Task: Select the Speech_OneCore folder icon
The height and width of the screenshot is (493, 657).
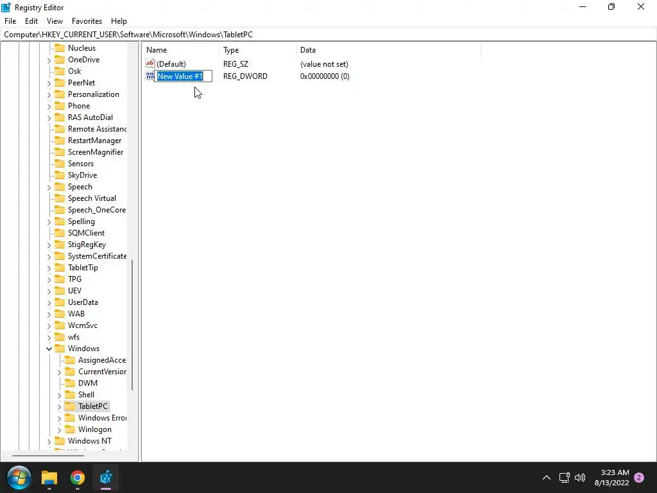Action: coord(60,210)
